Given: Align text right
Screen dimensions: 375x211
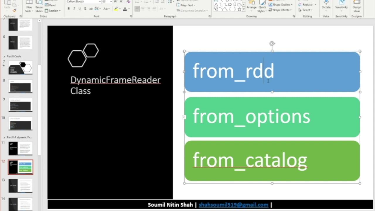Looking at the screenshot, I should coord(149,9).
